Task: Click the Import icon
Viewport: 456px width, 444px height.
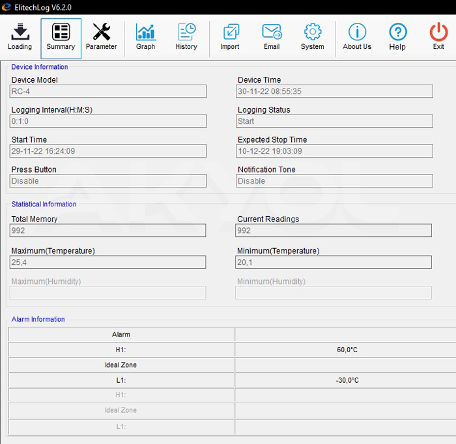Action: tap(231, 32)
